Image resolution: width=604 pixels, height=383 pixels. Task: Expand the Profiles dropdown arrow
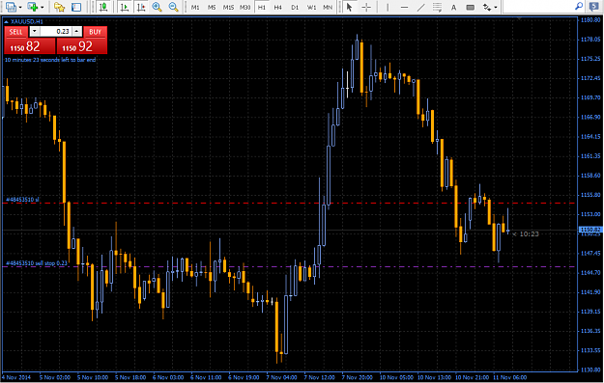pyautogui.click(x=42, y=7)
